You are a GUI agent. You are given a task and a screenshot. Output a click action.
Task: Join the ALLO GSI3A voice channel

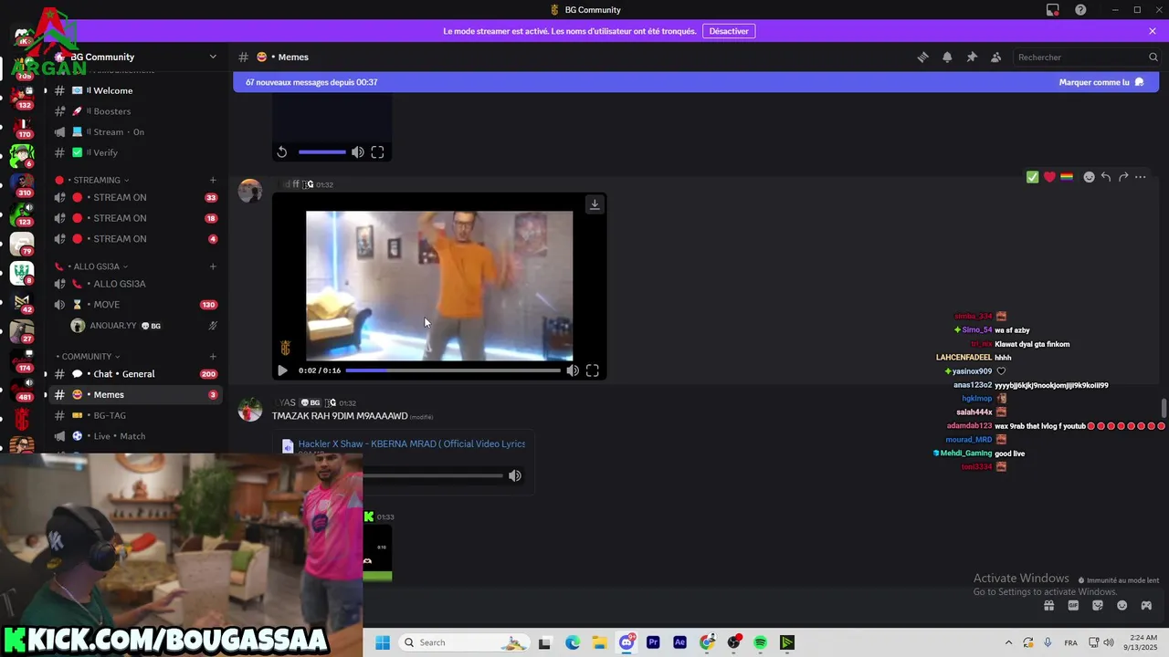point(135,284)
